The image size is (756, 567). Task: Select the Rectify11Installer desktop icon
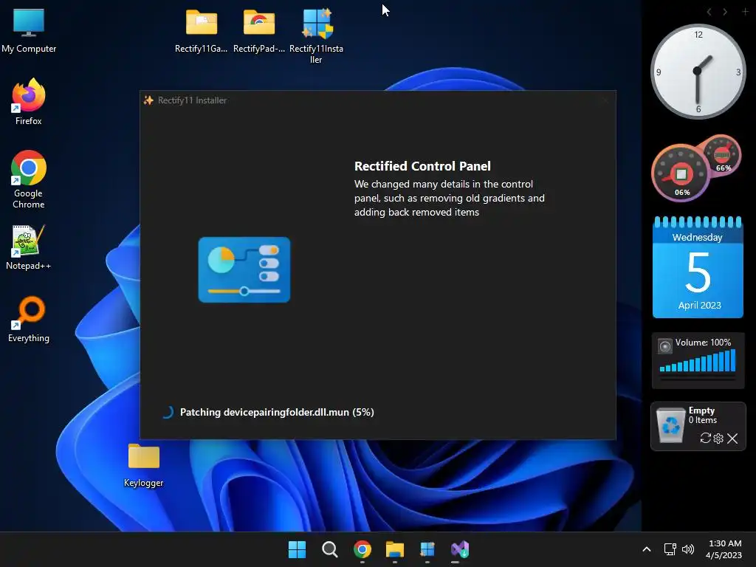tap(316, 35)
